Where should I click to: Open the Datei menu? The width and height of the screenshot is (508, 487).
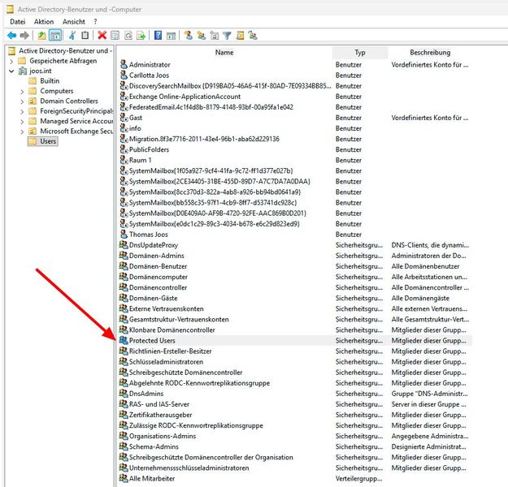click(x=18, y=22)
